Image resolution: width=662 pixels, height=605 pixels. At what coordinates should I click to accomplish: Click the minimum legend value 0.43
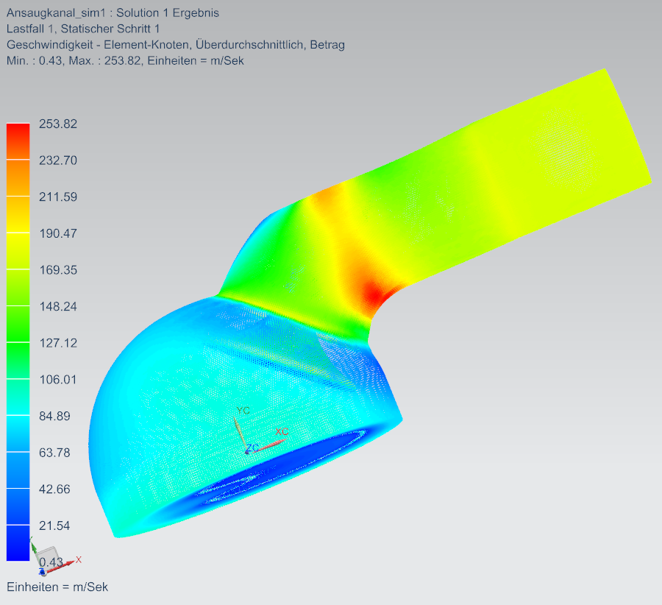[51, 562]
